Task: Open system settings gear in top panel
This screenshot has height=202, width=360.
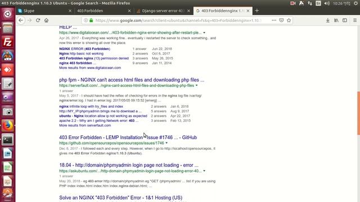Action: tap(355, 3)
